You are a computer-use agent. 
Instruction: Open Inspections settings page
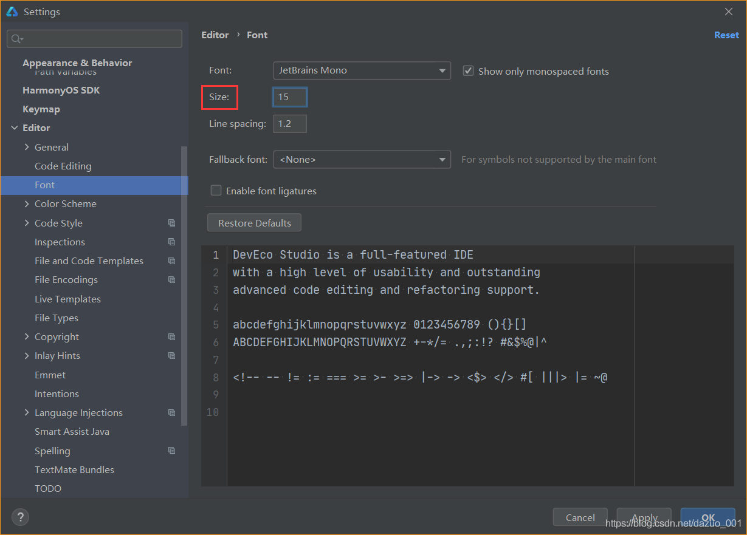click(60, 242)
